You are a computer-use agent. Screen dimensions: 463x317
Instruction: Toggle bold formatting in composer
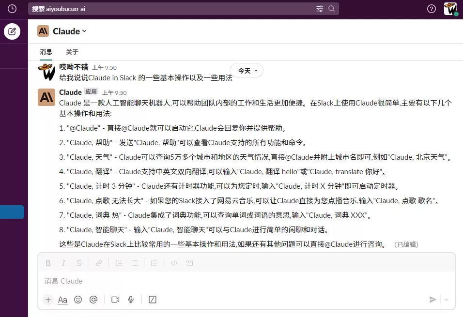[x=48, y=263]
